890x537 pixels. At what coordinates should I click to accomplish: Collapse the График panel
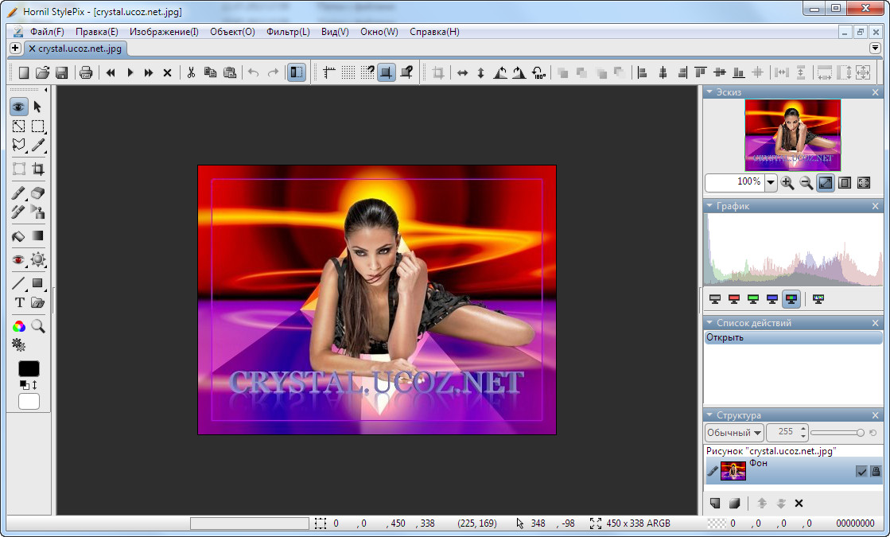click(x=709, y=206)
